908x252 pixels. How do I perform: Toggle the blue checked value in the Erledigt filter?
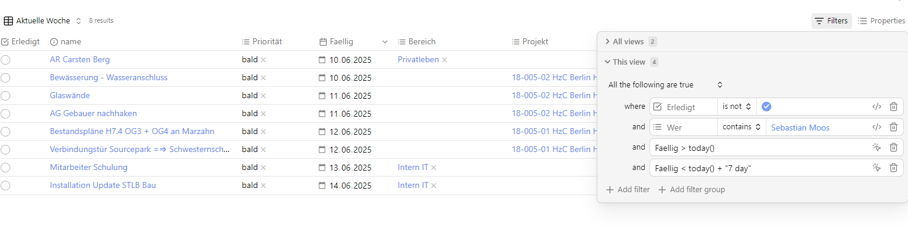pos(766,107)
